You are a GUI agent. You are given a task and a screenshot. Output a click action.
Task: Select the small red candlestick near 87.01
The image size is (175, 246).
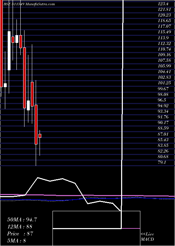[x=40, y=136]
